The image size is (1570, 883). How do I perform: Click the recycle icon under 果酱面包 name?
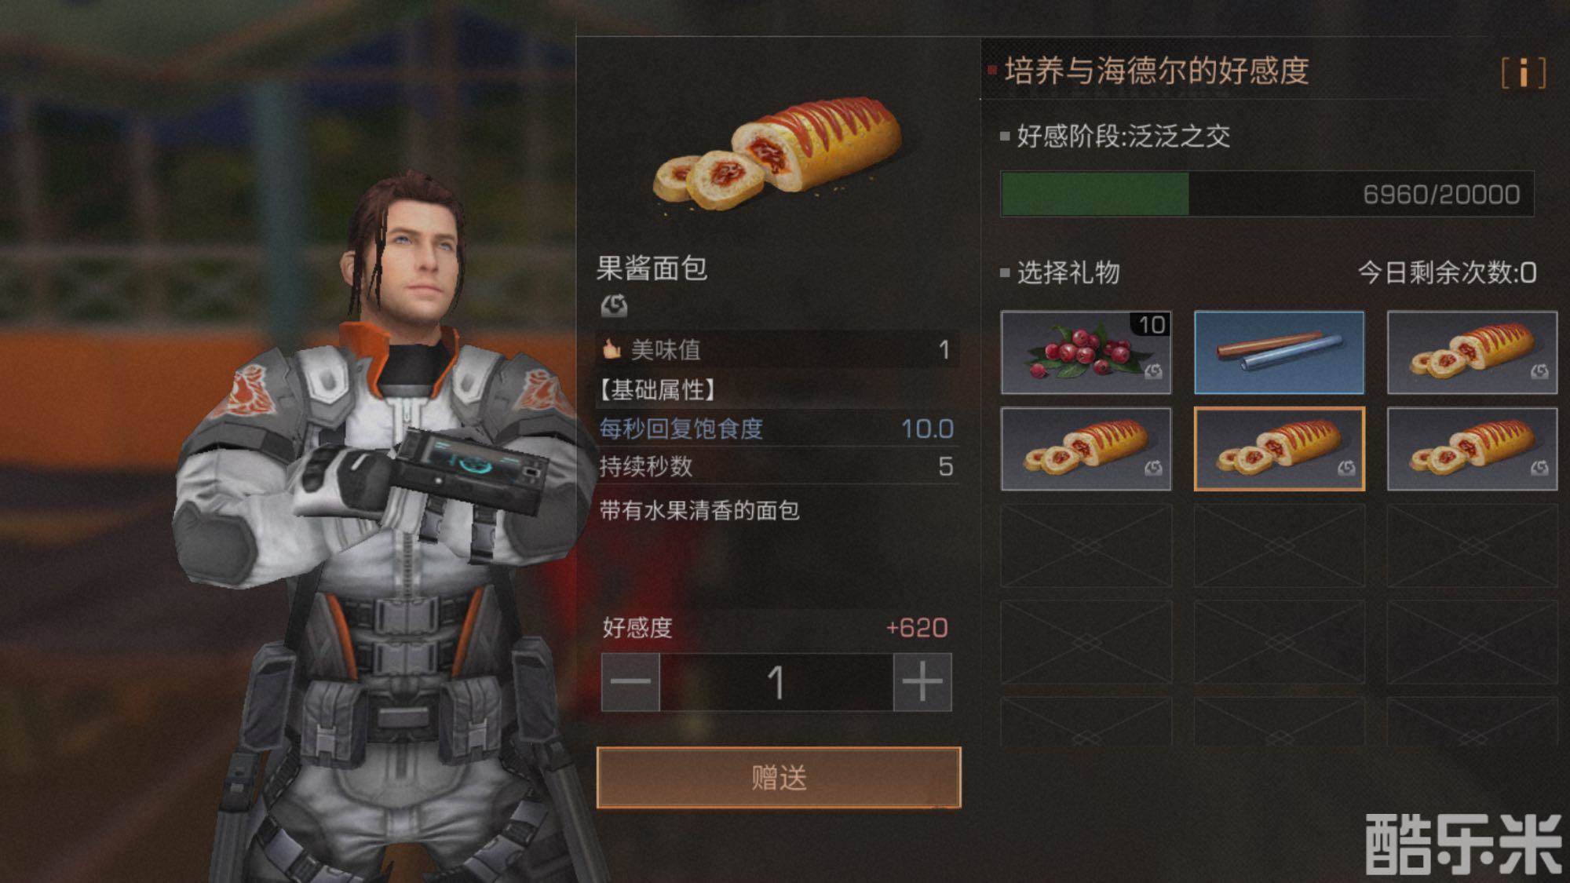tap(614, 305)
